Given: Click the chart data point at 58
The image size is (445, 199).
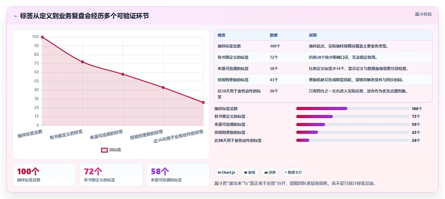Looking at the screenshot, I should point(123,74).
